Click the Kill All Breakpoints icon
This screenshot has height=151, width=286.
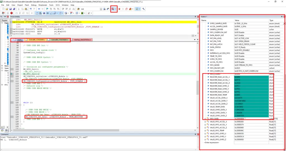point(130,9)
